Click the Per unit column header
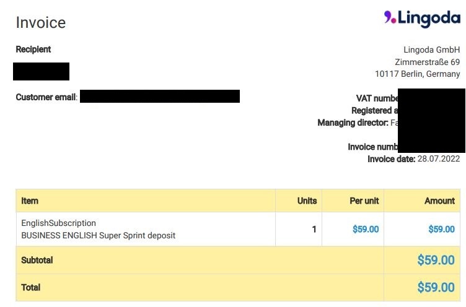The height and width of the screenshot is (307, 466). click(364, 201)
